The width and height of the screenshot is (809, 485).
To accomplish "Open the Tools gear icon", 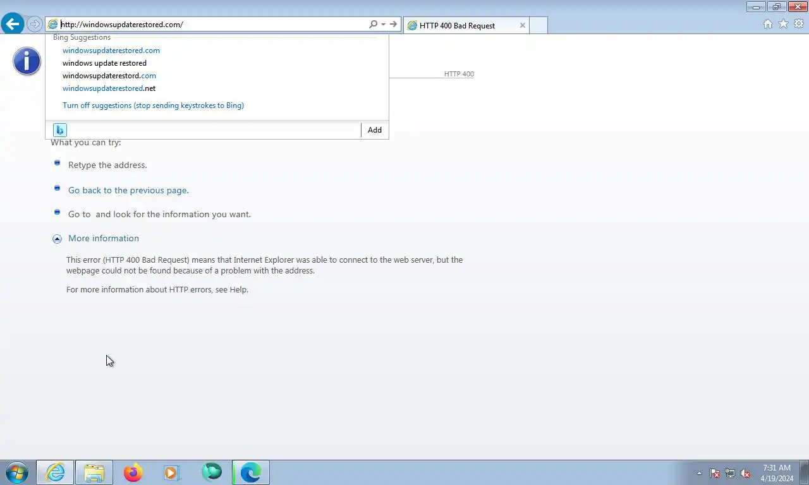I will coord(799,24).
